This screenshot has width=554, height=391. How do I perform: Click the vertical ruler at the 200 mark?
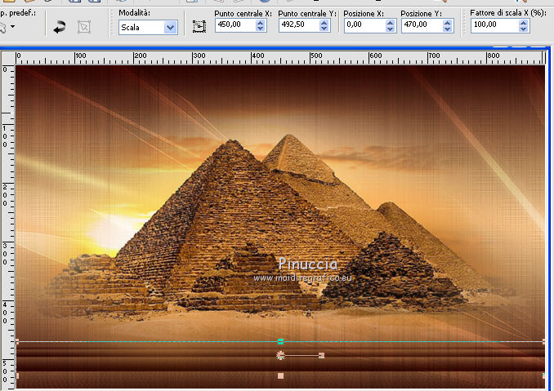(x=7, y=195)
